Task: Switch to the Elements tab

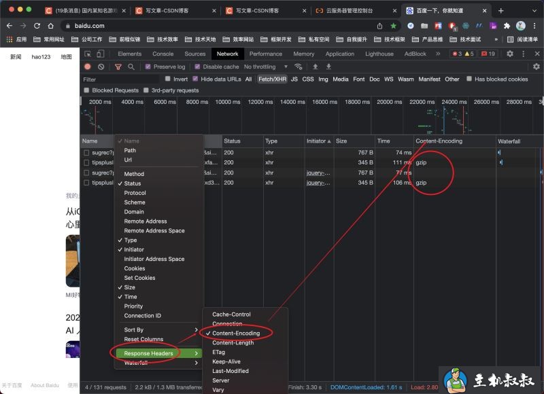Action: [x=129, y=54]
